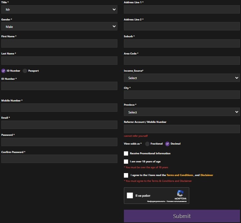This screenshot has width=241, height=223.
Task: Click the 'You must agree to the Terms' warning
Action: (158, 181)
